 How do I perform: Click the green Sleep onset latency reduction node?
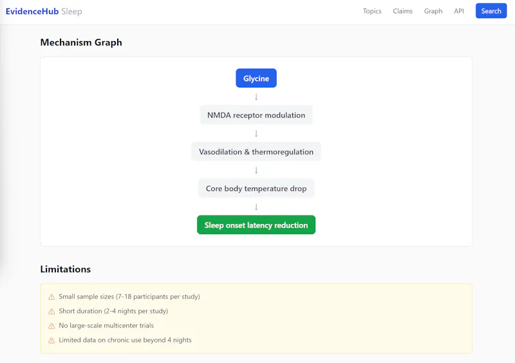coord(256,225)
